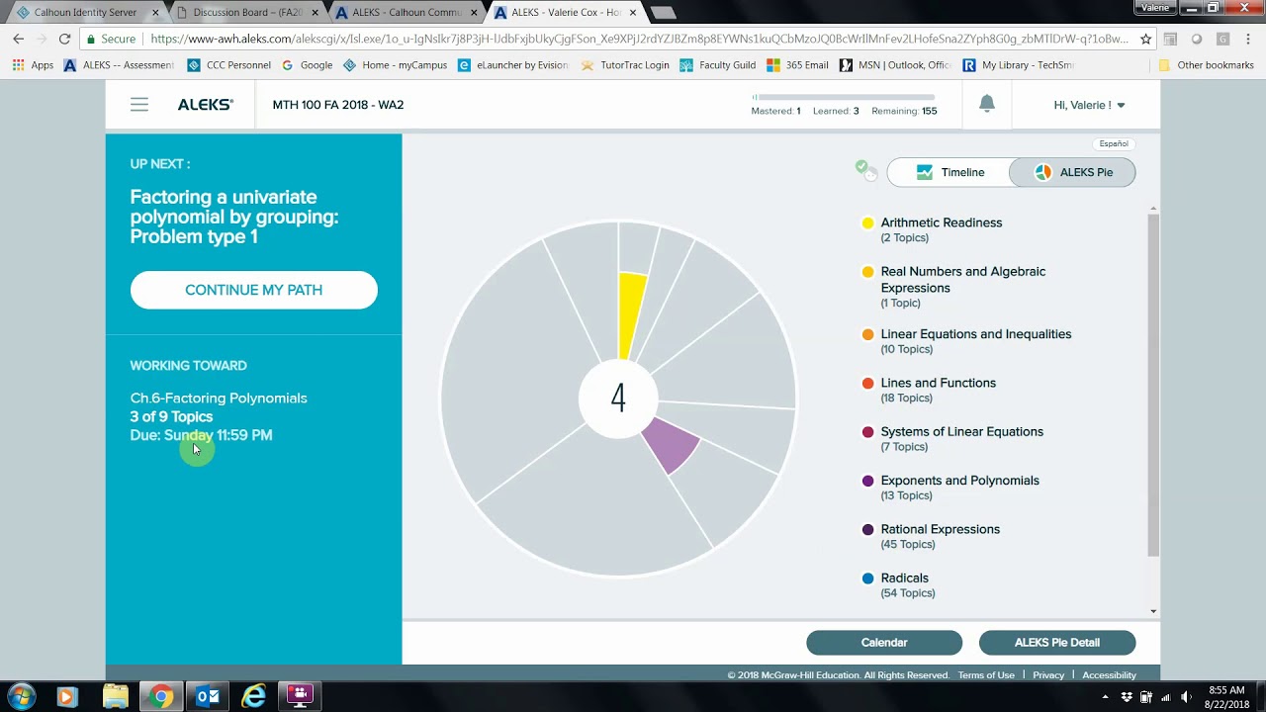Click the purple pie slice
Image resolution: width=1266 pixels, height=712 pixels.
tap(671, 443)
